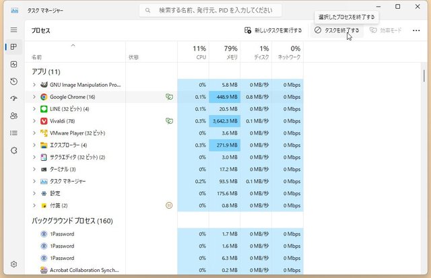
Task: Click the Task Manager title bar icon
Action: click(x=15, y=11)
